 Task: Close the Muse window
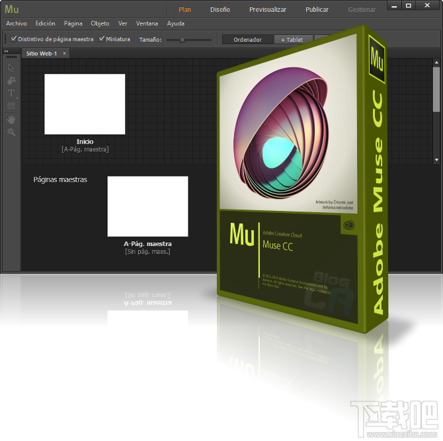pyautogui.click(x=427, y=5)
